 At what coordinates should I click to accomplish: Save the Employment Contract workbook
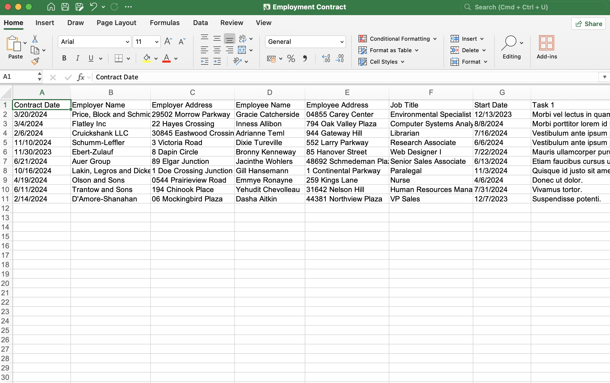pos(65,7)
